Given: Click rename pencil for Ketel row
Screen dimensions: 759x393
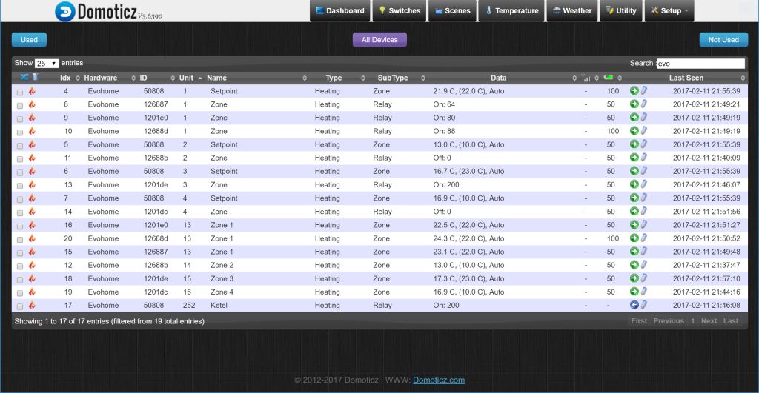Looking at the screenshot, I should pyautogui.click(x=644, y=304).
